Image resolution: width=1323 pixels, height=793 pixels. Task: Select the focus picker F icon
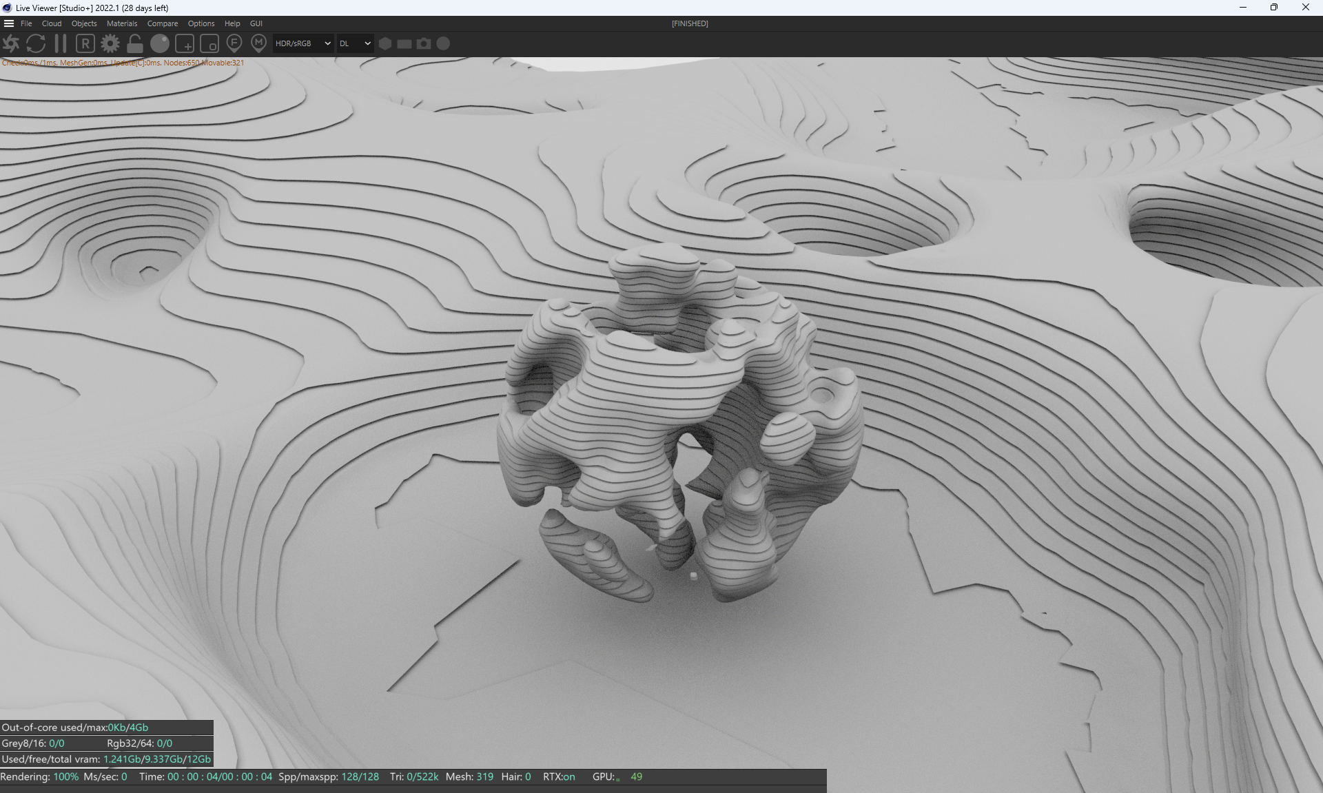[x=234, y=43]
